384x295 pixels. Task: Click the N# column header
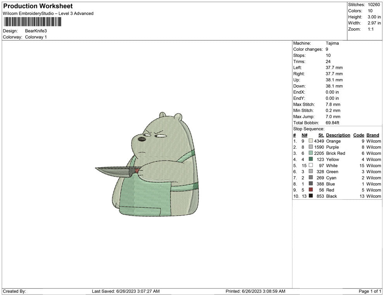[304, 135]
